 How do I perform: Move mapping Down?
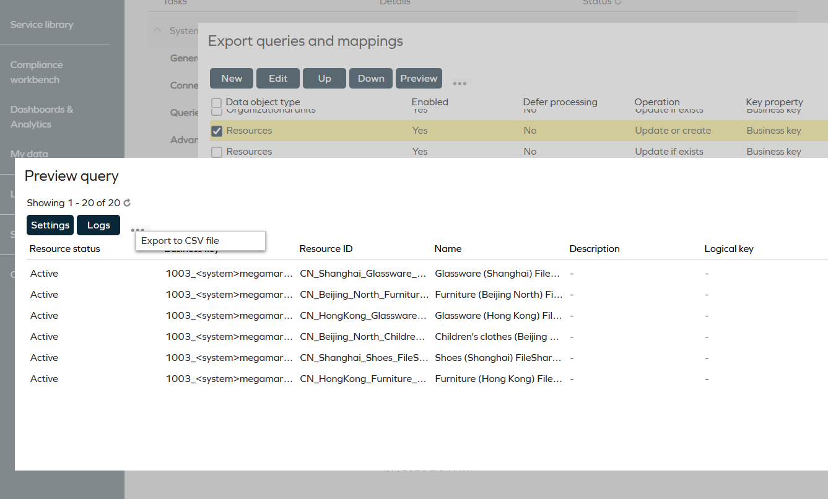pyautogui.click(x=371, y=79)
